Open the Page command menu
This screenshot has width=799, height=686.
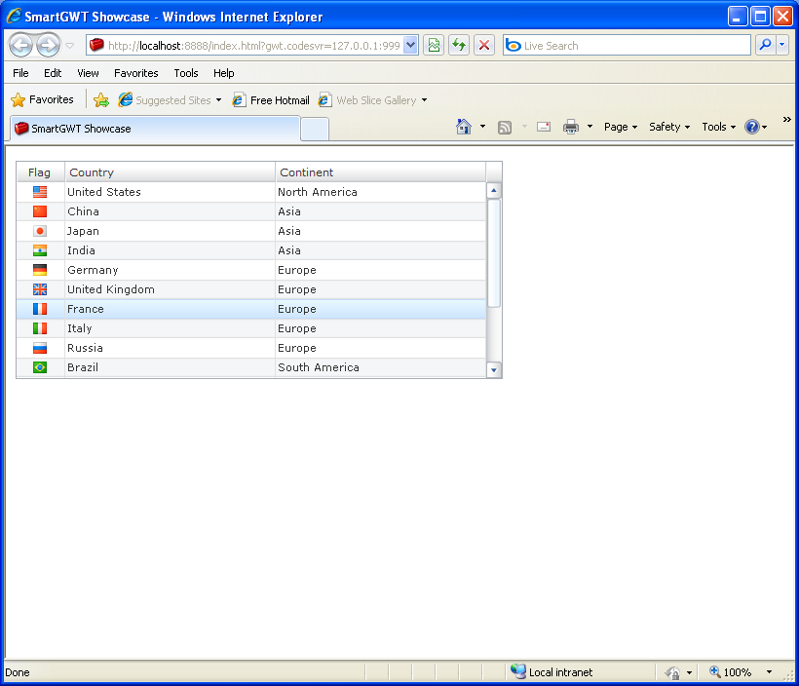pos(620,127)
